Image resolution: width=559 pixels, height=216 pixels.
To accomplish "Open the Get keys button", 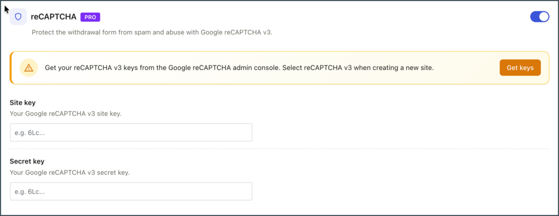I will (520, 68).
